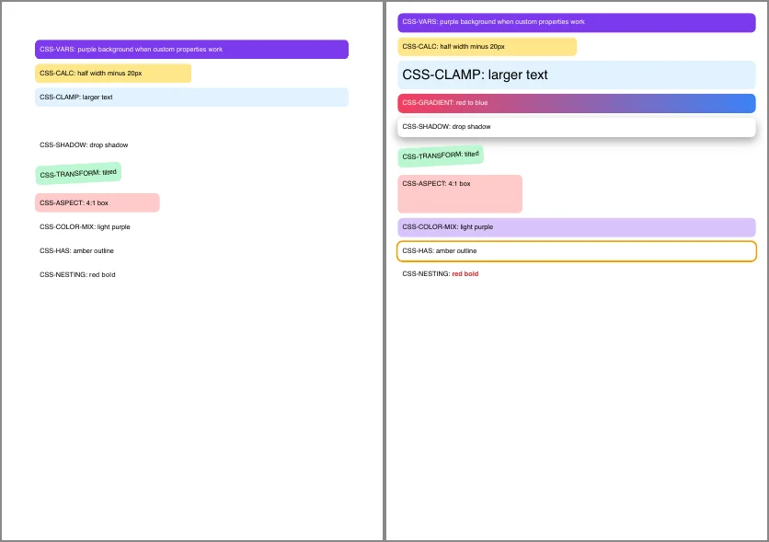This screenshot has height=542, width=769.
Task: Click CSS-COLOR-MIX light purple bar
Action: coord(576,227)
